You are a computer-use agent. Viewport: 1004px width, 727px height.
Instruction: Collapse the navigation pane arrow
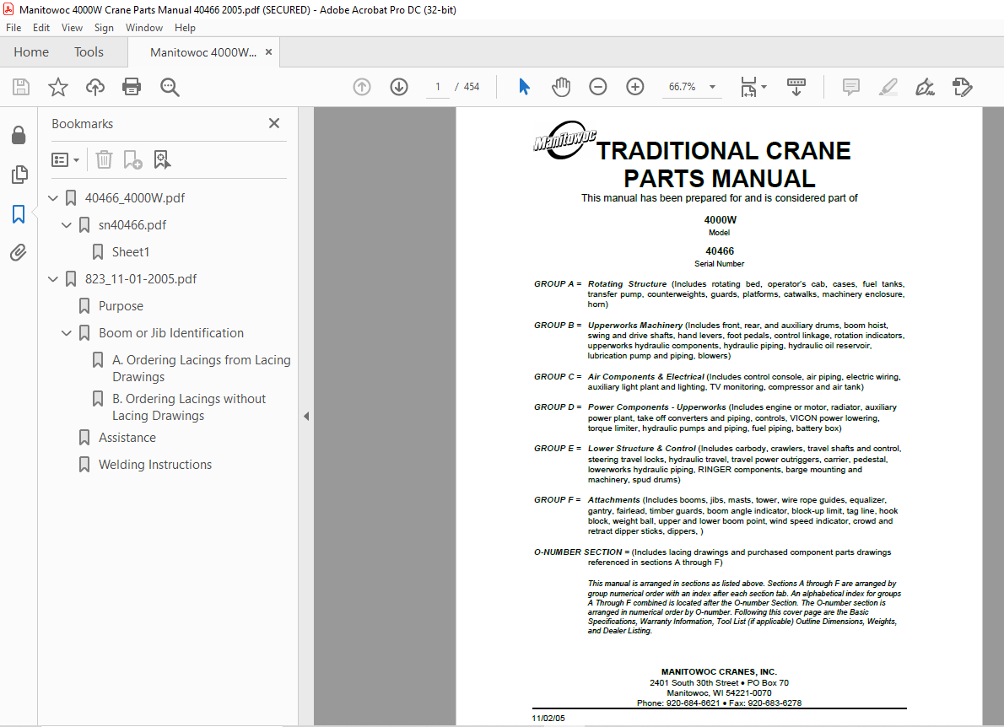[306, 416]
